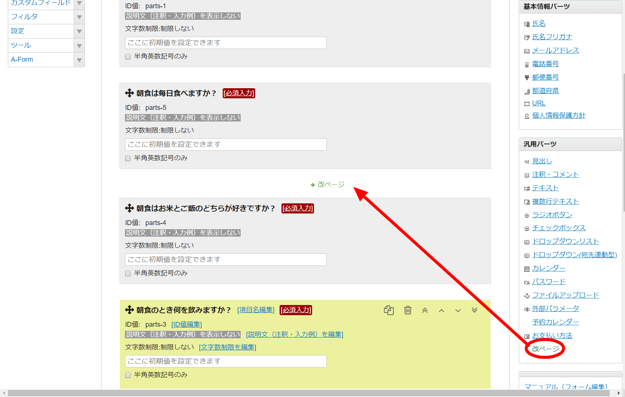Delete the parts-3 block with the trash icon

coord(408,310)
